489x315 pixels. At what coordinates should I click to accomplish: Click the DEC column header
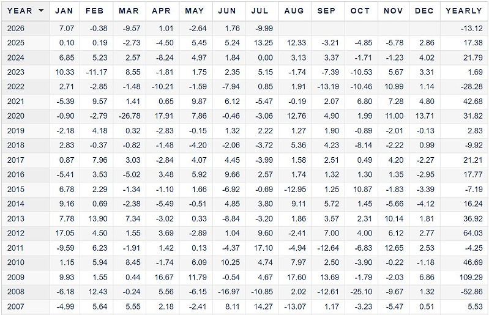coord(424,10)
